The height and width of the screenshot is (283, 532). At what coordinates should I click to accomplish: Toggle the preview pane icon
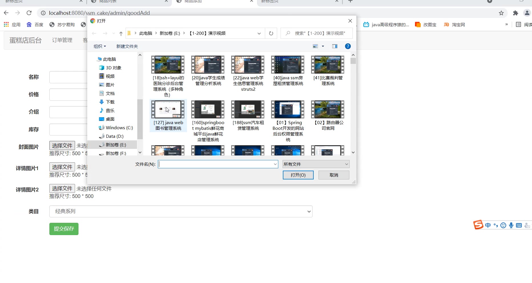[335, 46]
